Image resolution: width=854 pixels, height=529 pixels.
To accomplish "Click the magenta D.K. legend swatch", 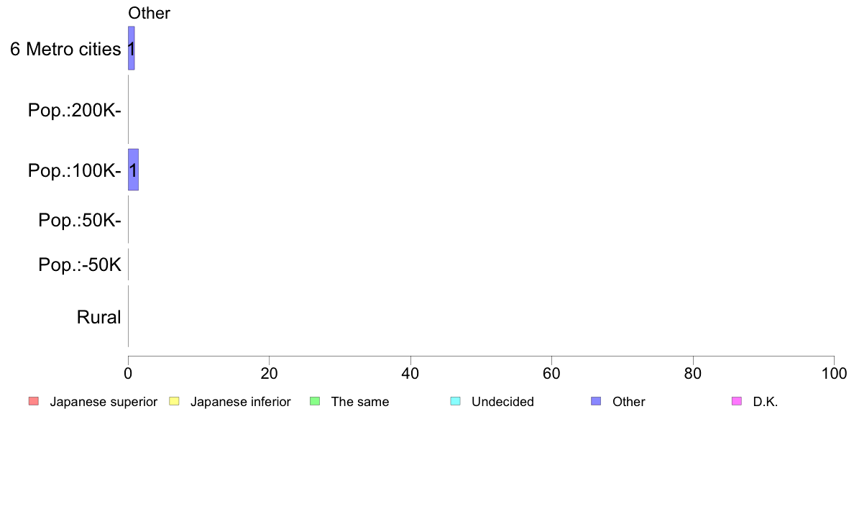I will (736, 401).
